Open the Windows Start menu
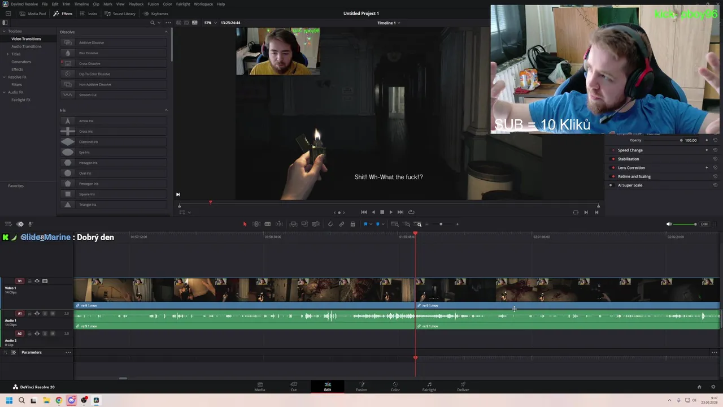723x407 pixels. point(9,400)
